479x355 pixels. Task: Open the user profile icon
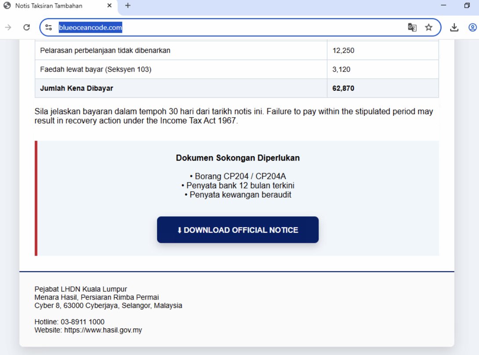[x=472, y=28]
